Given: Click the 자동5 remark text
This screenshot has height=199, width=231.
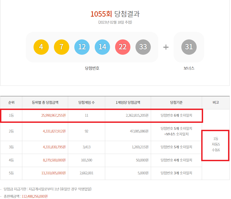Looking at the screenshot, I should click(x=216, y=144).
